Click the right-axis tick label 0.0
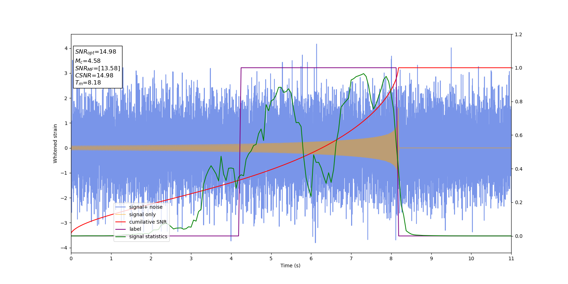The image size is (568, 284). click(518, 236)
